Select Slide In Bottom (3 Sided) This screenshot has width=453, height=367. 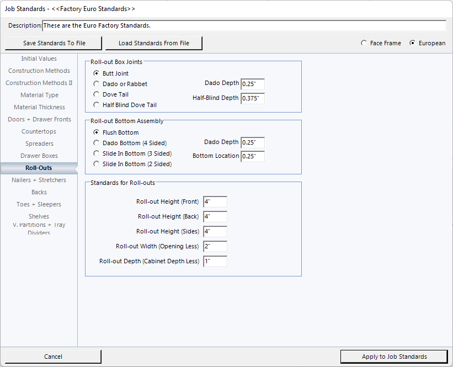(x=97, y=153)
